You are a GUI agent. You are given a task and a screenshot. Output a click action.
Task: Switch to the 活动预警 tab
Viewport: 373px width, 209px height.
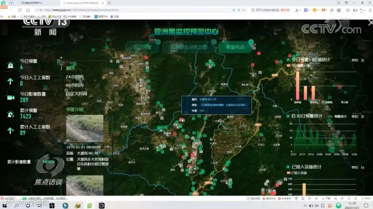click(142, 47)
